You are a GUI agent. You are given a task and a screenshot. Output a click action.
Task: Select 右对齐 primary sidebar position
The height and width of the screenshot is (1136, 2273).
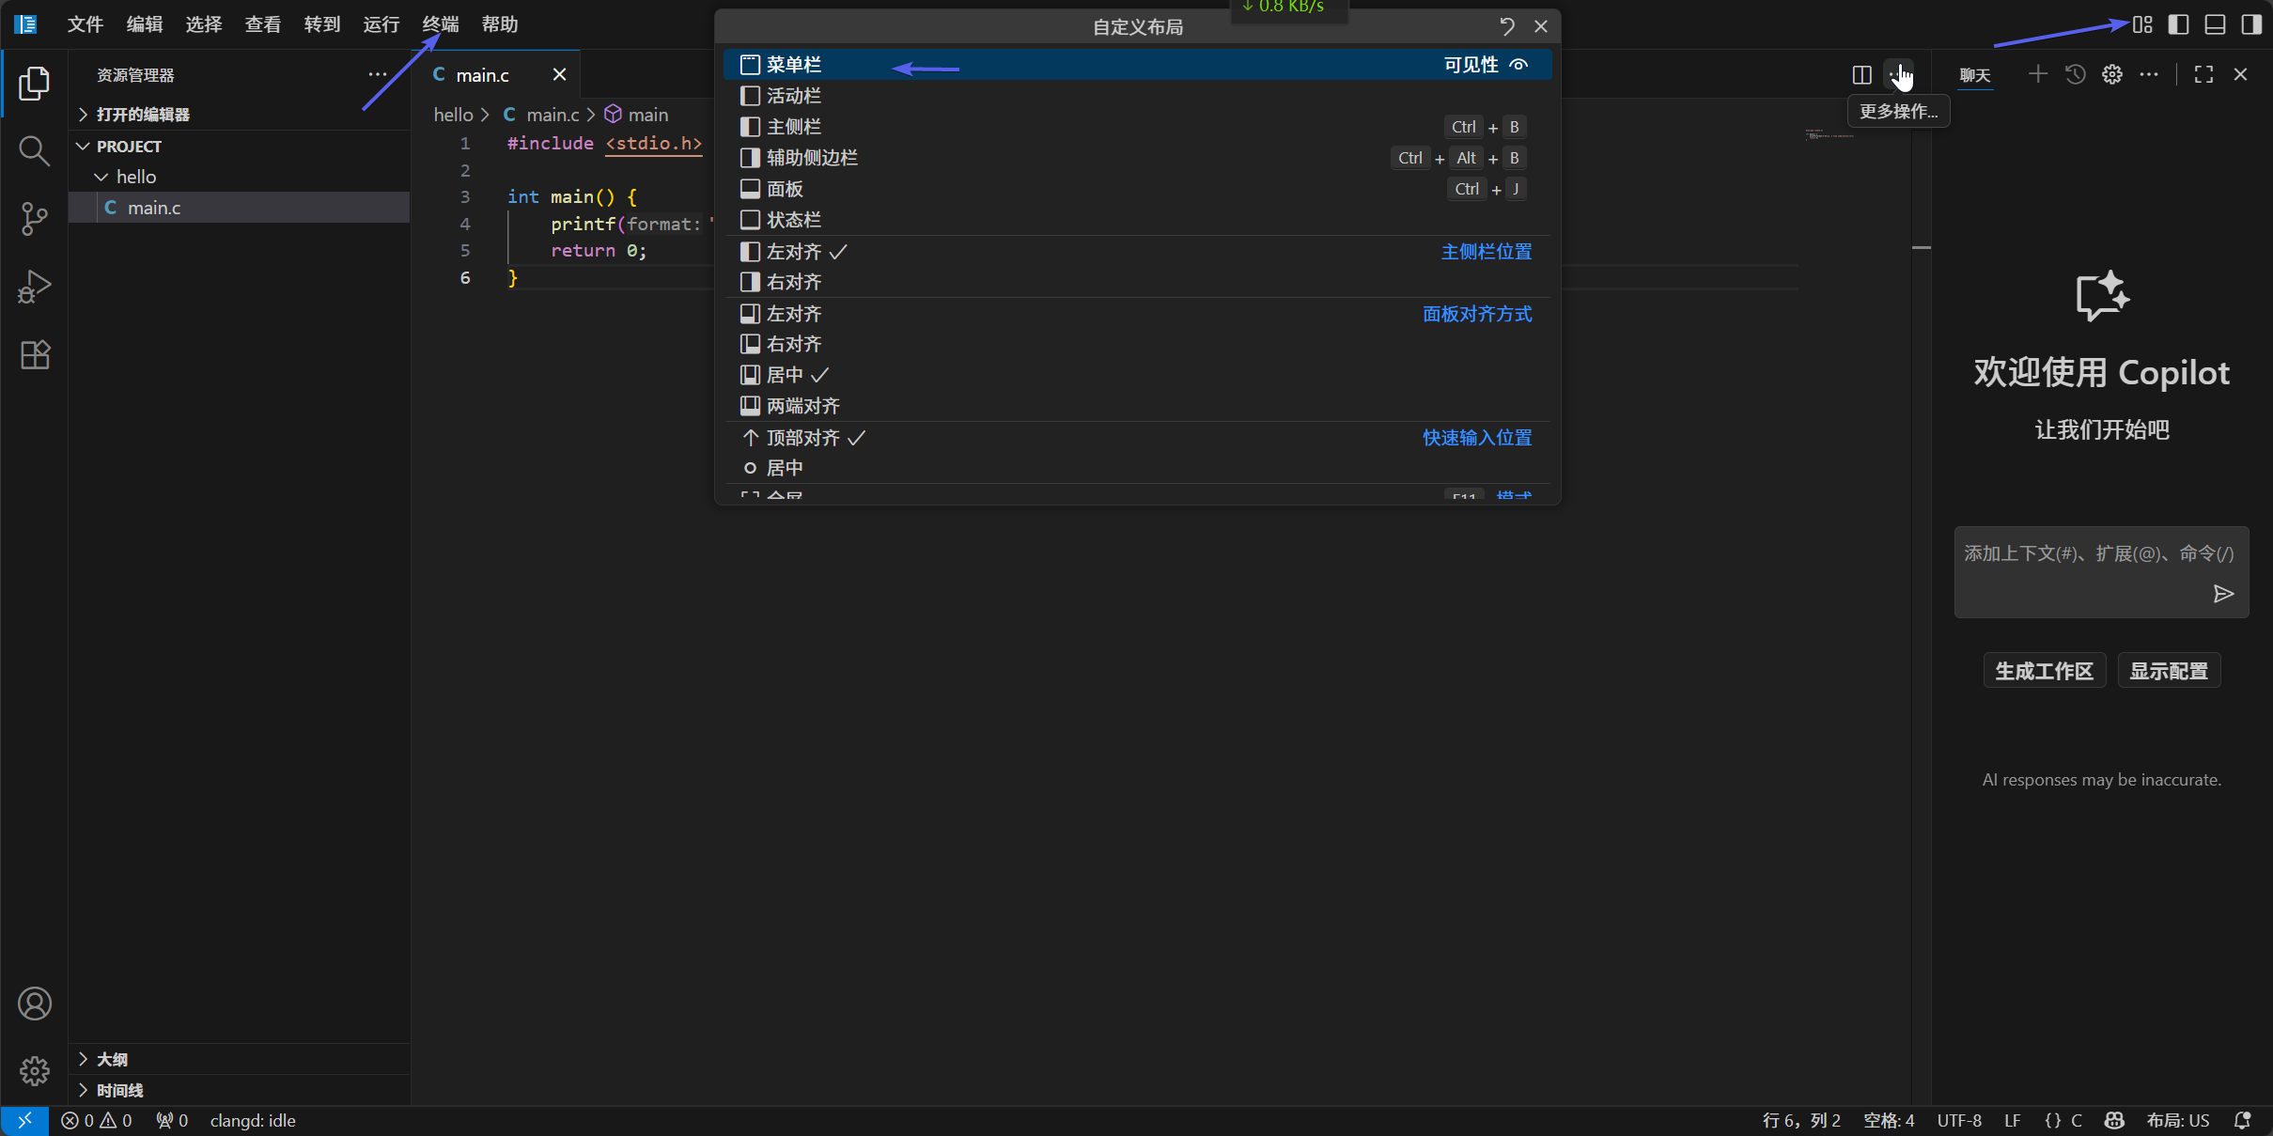pyautogui.click(x=793, y=282)
